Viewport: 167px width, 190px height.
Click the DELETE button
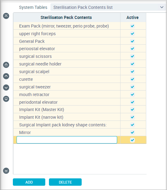click(65, 182)
